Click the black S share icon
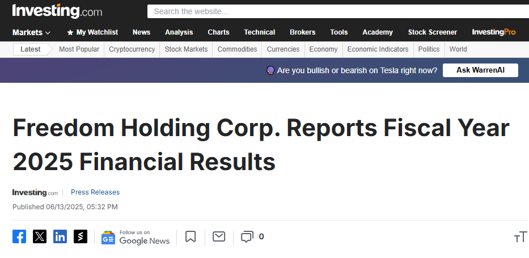529x258 pixels. (81, 236)
